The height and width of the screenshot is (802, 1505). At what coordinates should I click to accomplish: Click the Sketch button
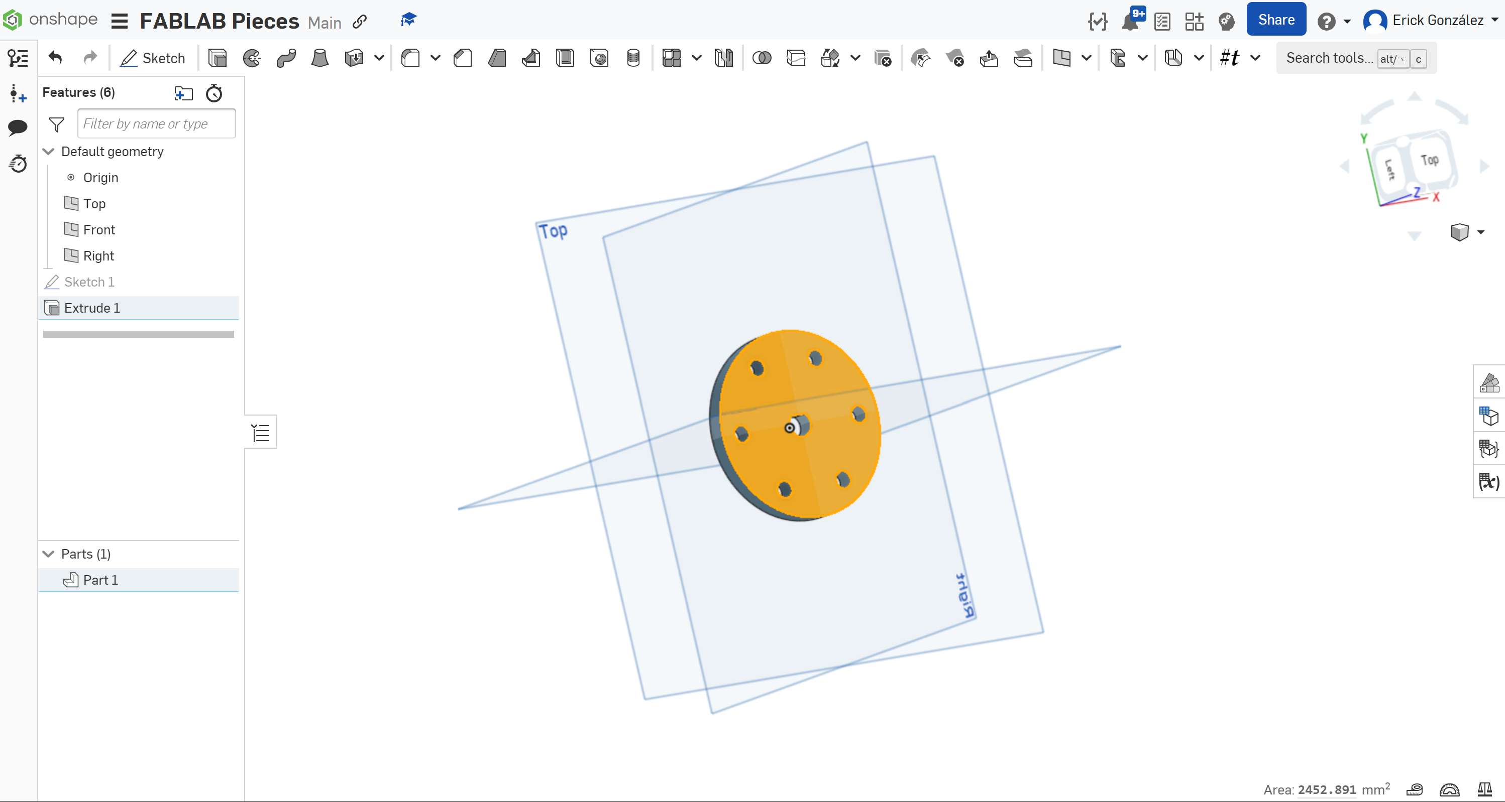(x=153, y=58)
